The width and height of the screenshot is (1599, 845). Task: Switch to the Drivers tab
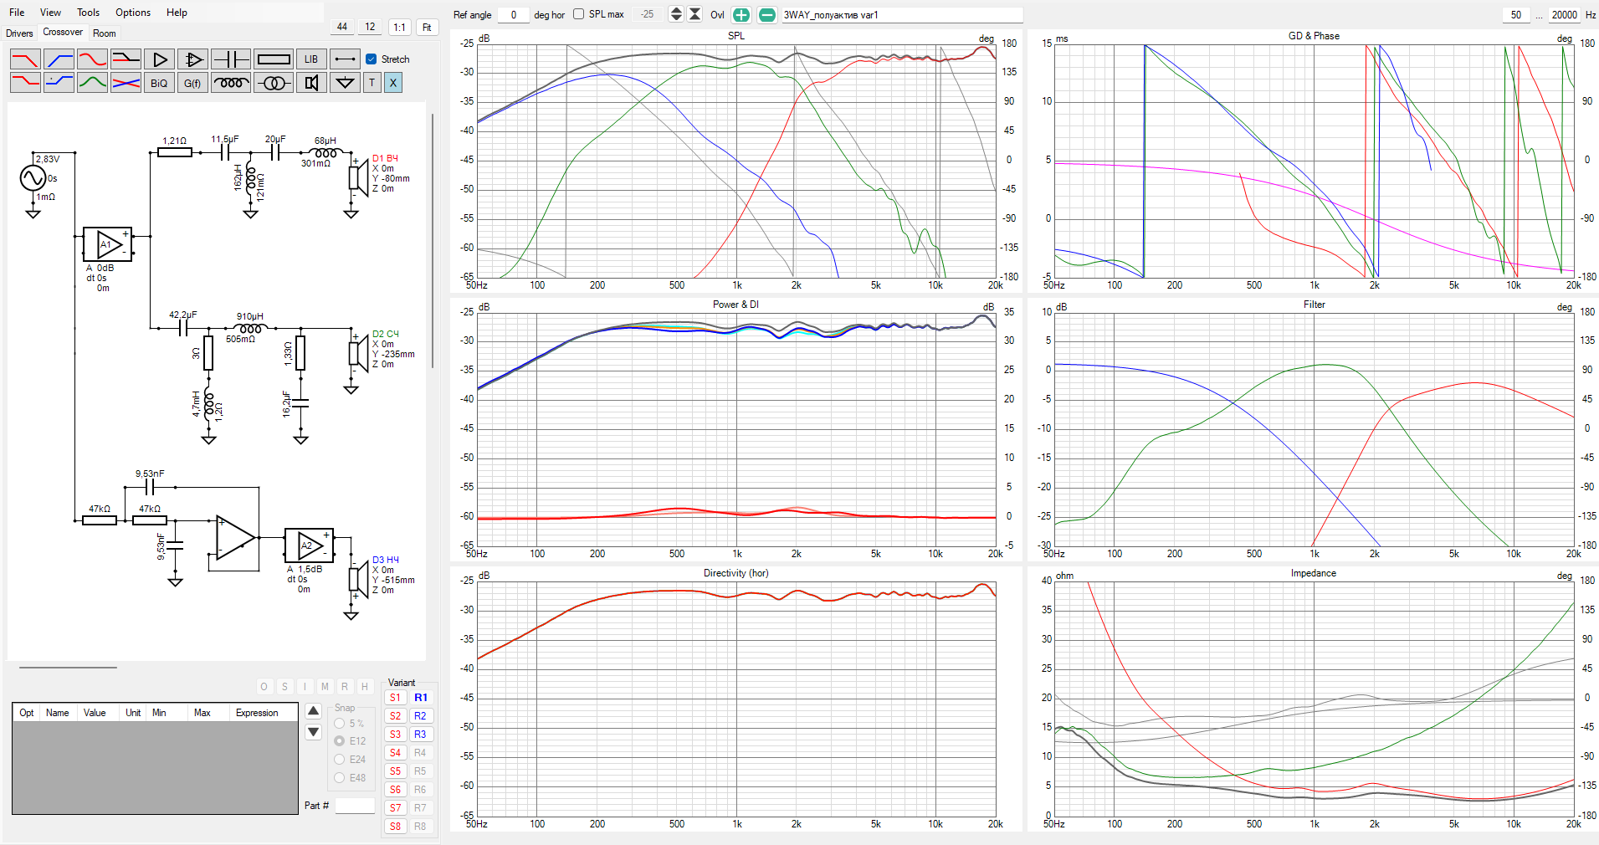pos(19,33)
